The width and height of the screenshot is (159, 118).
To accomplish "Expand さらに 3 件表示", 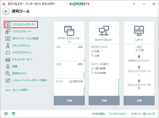I will click(20, 90).
